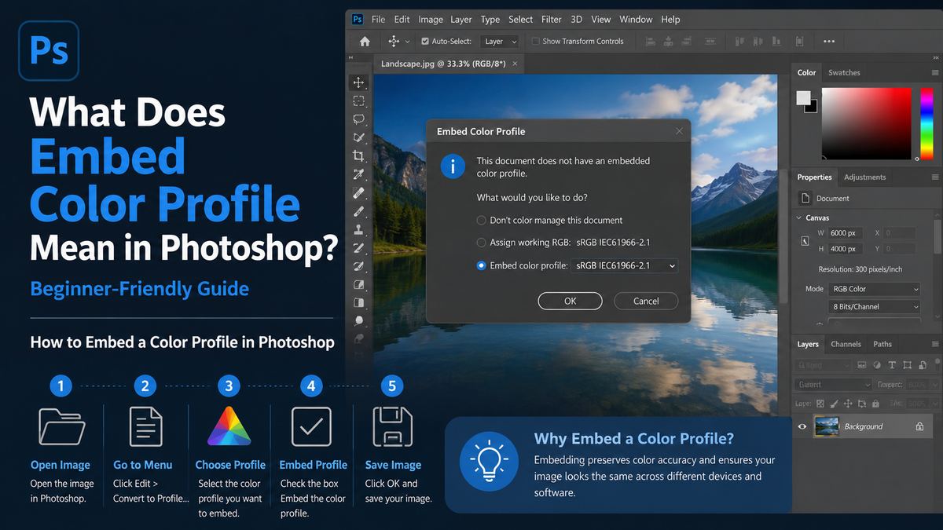Click the smart object filter icon
The image size is (943, 530).
pos(923,365)
